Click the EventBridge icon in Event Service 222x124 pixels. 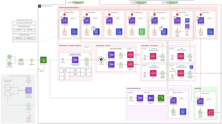coord(211,112)
